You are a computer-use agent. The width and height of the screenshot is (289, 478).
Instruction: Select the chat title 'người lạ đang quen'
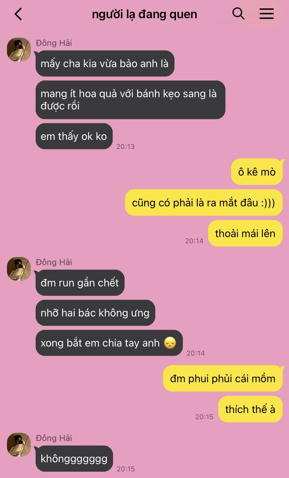[144, 14]
